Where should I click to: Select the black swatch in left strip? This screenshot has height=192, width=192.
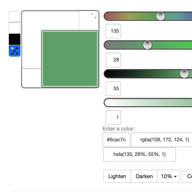coord(15,39)
